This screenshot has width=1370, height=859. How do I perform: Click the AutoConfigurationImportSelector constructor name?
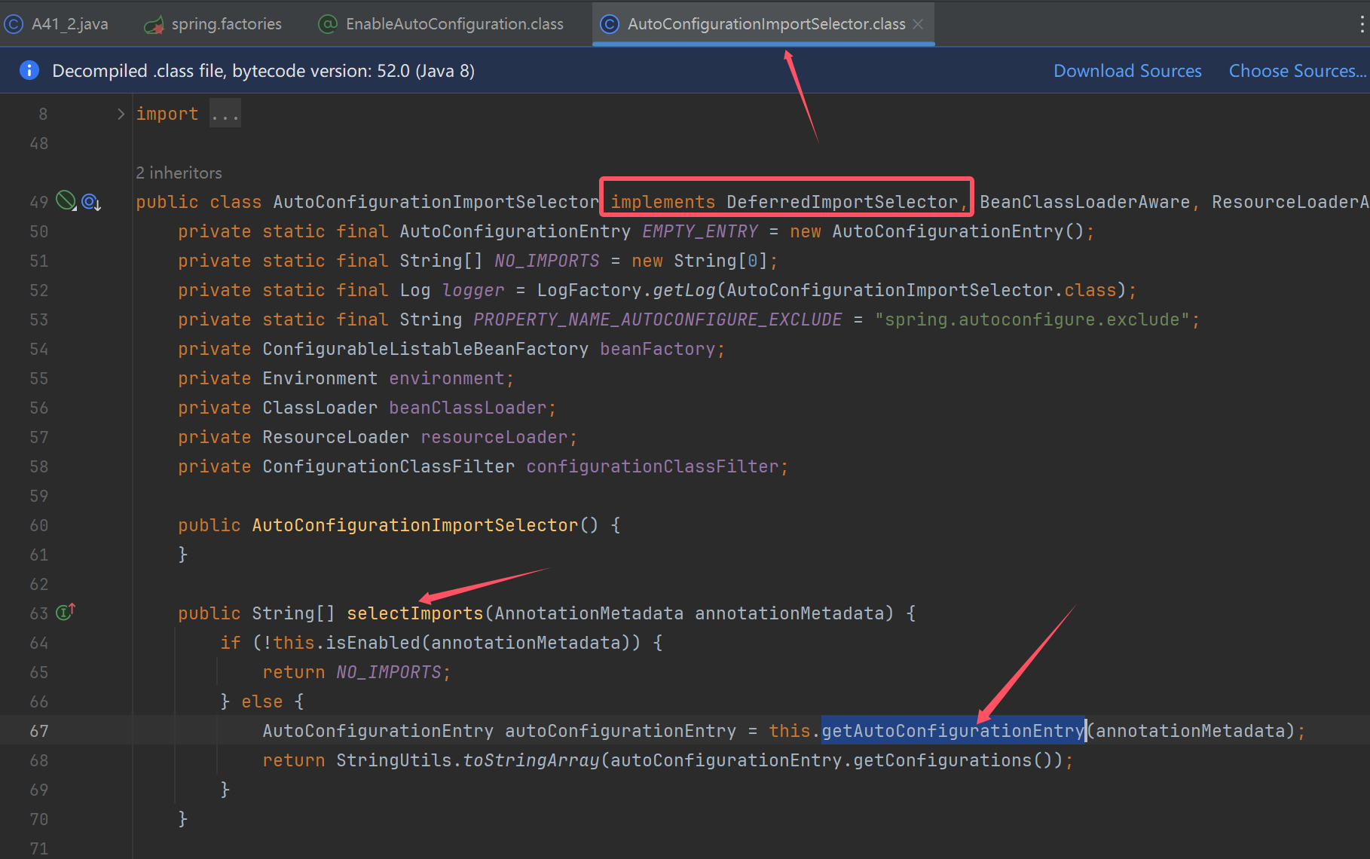(414, 525)
